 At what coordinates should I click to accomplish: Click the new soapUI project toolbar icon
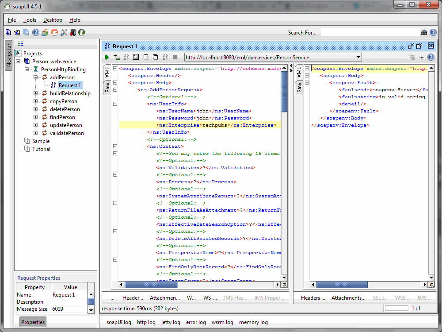8,32
